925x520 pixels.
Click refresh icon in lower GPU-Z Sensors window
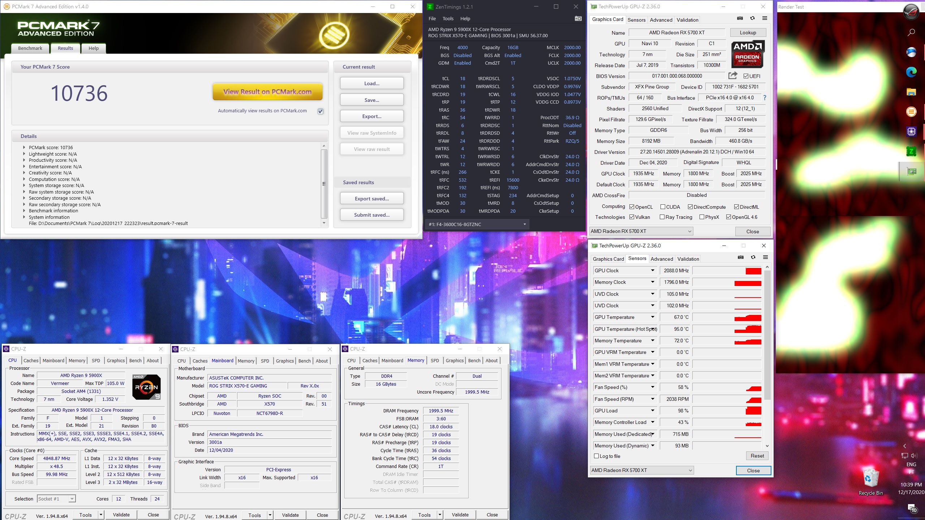(753, 257)
